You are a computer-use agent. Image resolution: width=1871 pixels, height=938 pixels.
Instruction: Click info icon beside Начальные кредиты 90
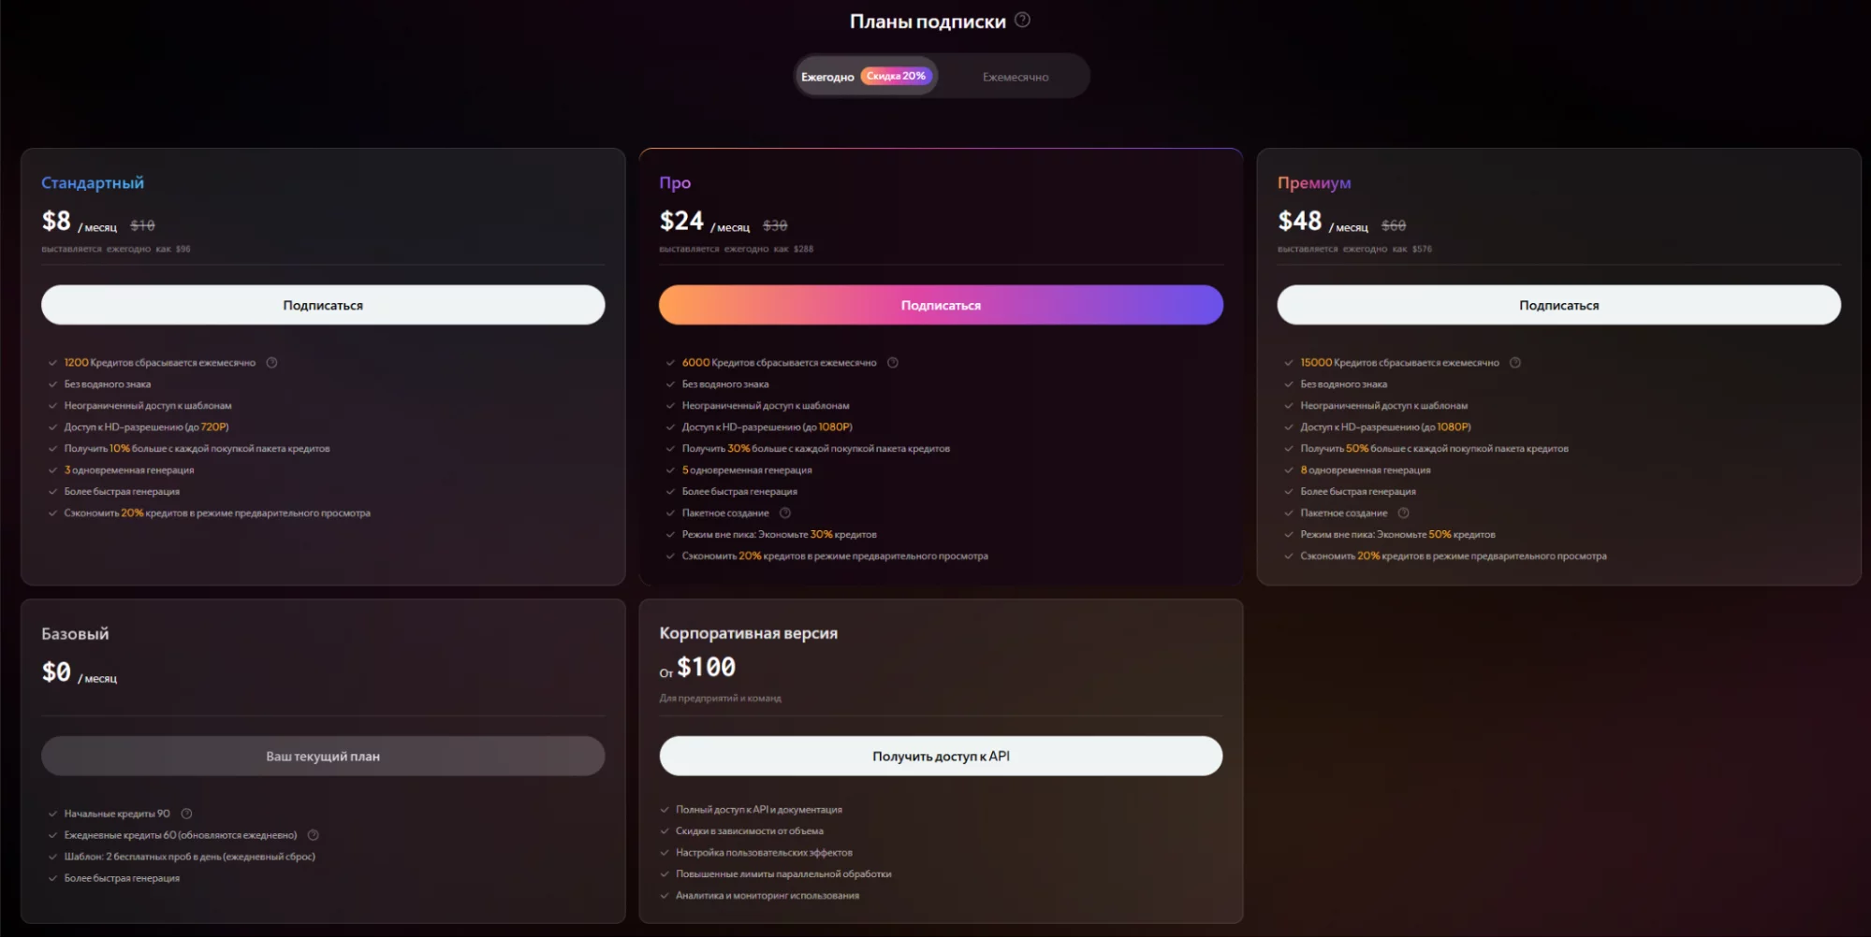tap(186, 814)
